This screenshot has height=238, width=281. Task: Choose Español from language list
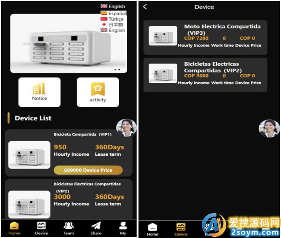(113, 14)
